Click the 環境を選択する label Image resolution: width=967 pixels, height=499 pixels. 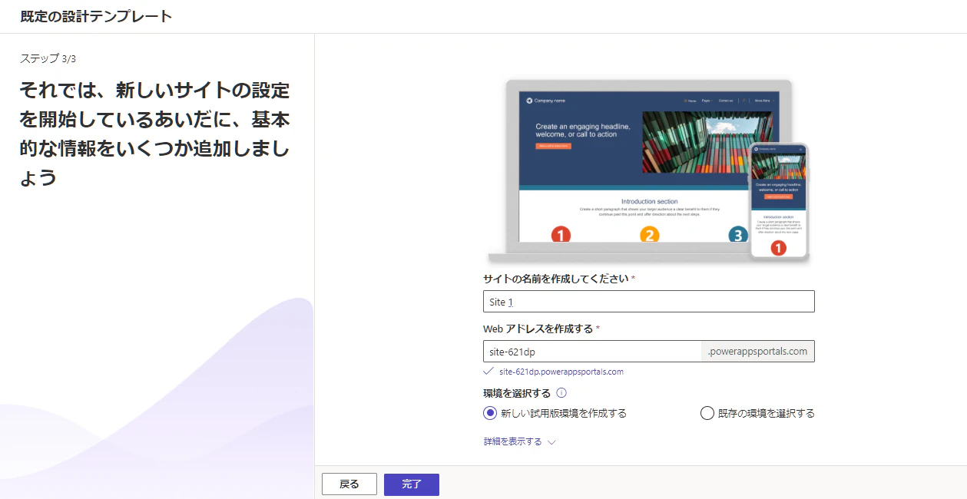517,393
